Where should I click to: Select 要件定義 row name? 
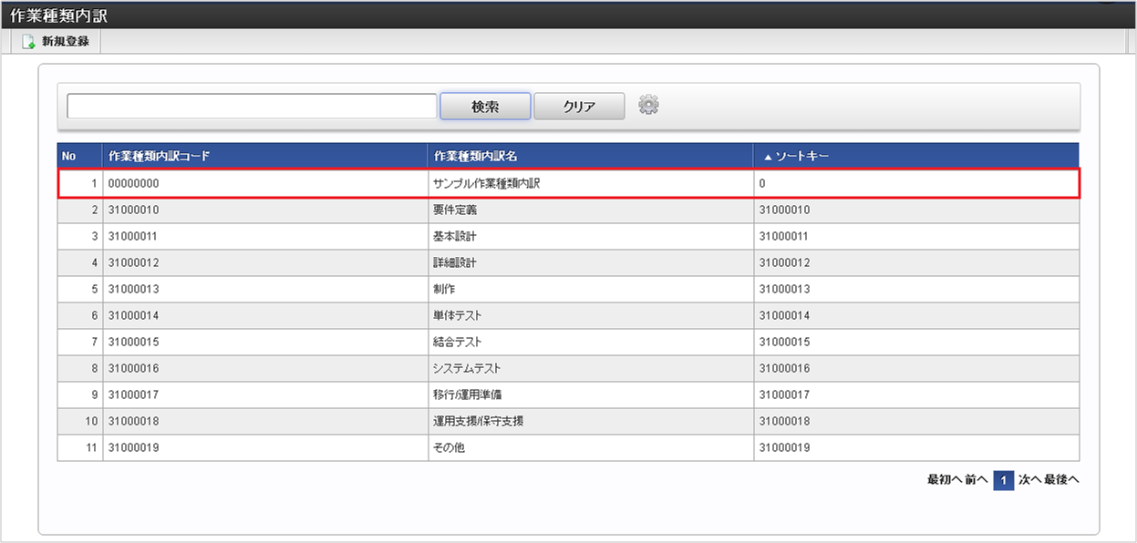tap(455, 210)
